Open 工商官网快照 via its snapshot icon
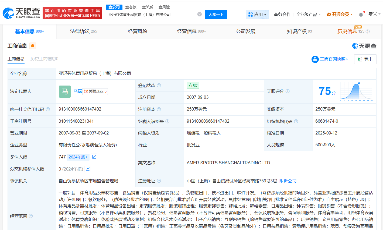Viewport: 383px width, 230px height. pyautogui.click(x=315, y=59)
